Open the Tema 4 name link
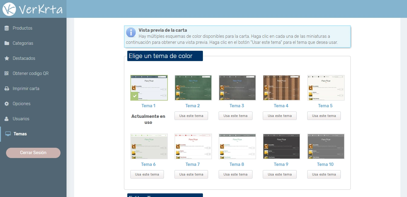Viewport: 407px width, 197px height. [x=281, y=106]
